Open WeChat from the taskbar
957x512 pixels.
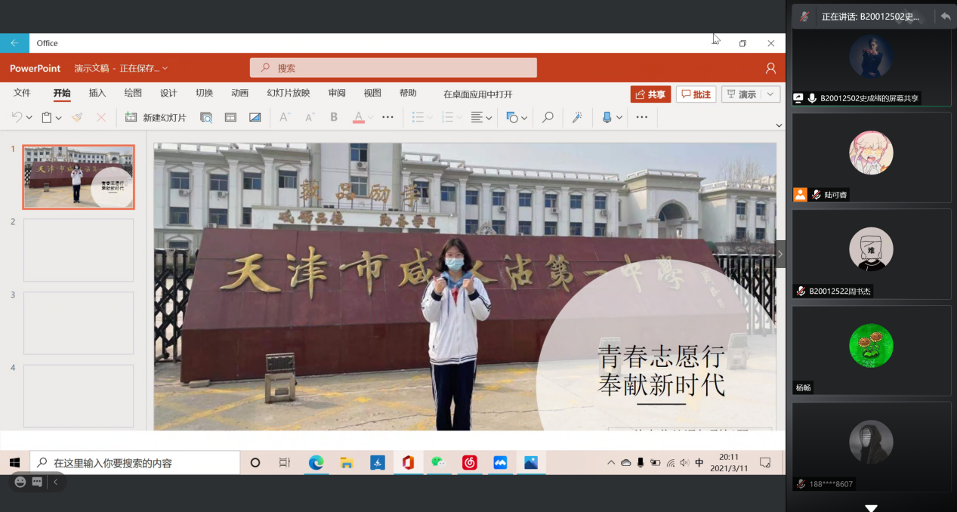pyautogui.click(x=438, y=463)
